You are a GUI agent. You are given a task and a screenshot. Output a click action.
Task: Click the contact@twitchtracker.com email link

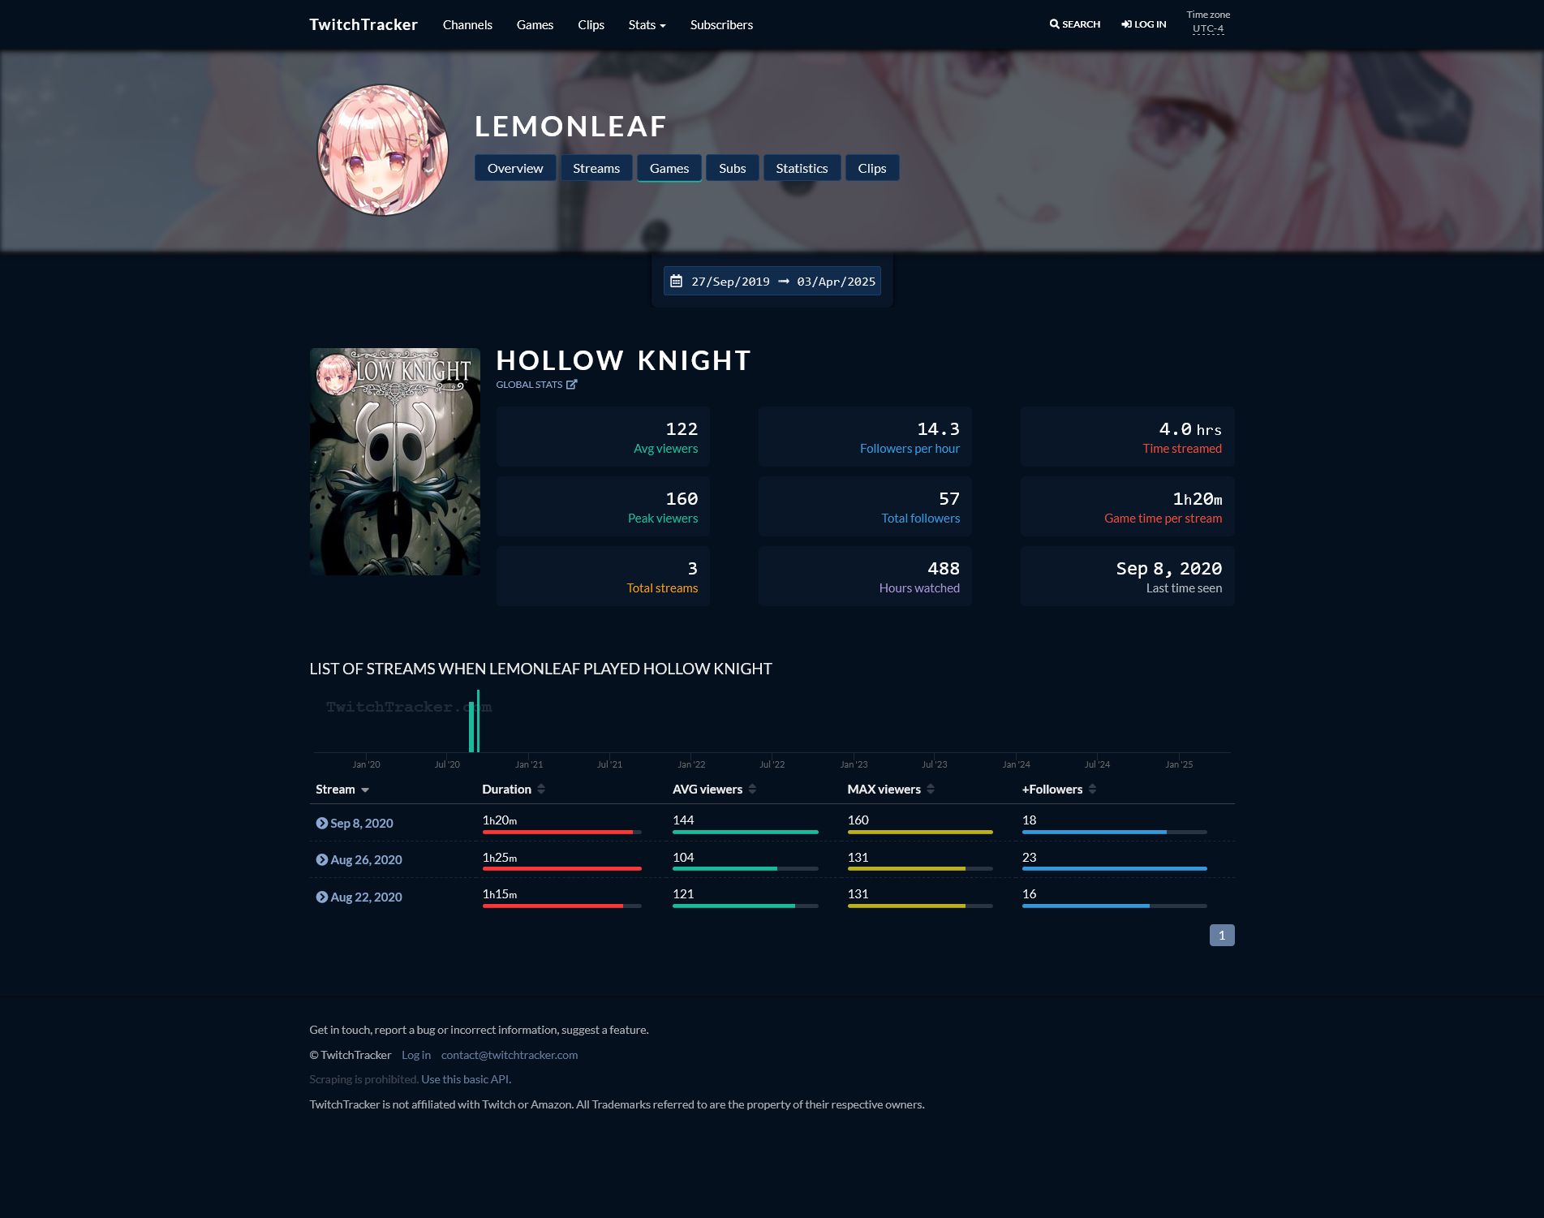(510, 1055)
